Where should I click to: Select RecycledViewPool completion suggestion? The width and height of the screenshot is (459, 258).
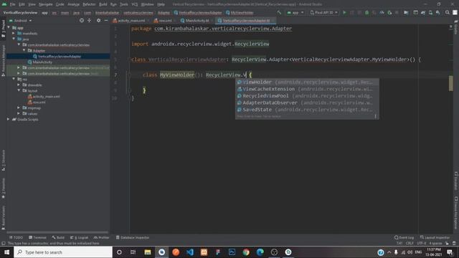coord(307,96)
